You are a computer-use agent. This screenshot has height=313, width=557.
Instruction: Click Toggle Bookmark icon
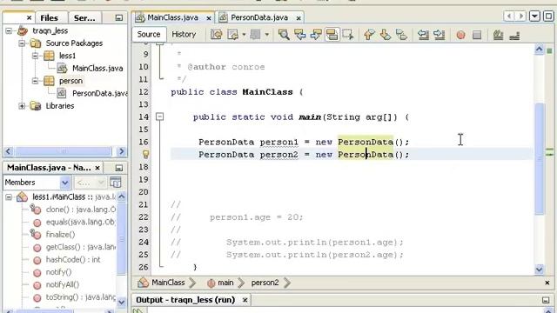point(401,35)
